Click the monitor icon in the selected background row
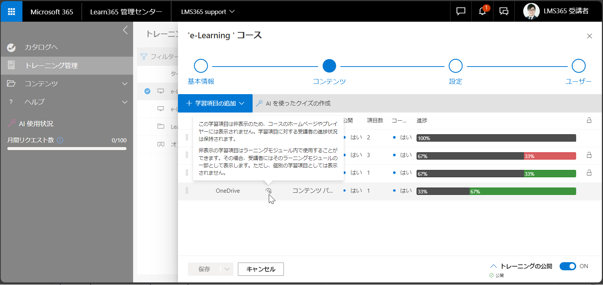603x285 pixels. click(161, 91)
